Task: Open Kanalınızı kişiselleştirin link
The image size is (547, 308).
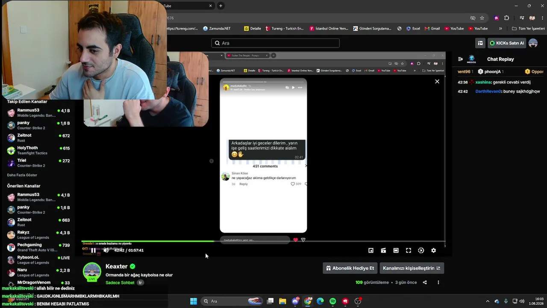Action: point(412,268)
